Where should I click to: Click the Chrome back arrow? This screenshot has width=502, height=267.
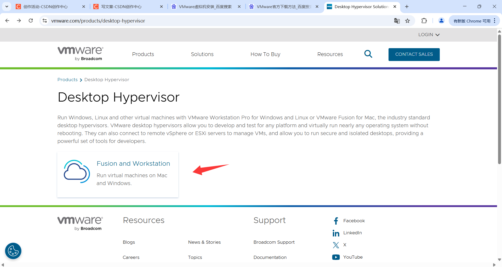click(x=7, y=21)
